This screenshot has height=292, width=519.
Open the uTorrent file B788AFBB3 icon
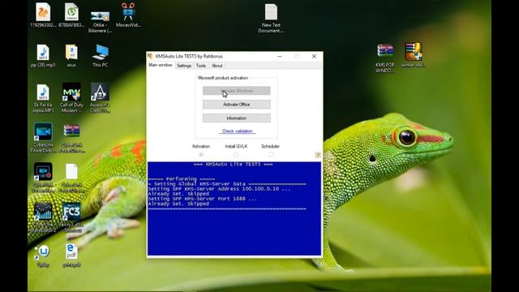coord(71,12)
